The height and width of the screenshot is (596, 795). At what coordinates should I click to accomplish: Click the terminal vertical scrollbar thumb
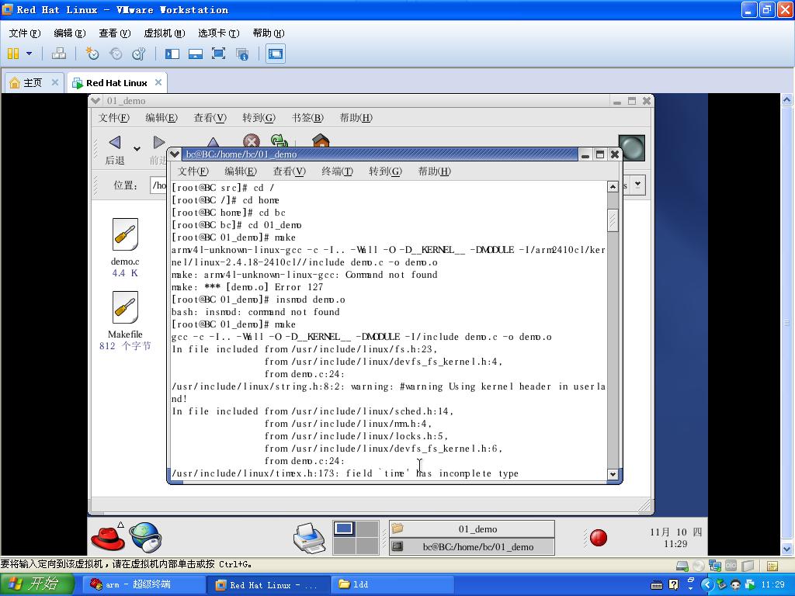tap(613, 220)
